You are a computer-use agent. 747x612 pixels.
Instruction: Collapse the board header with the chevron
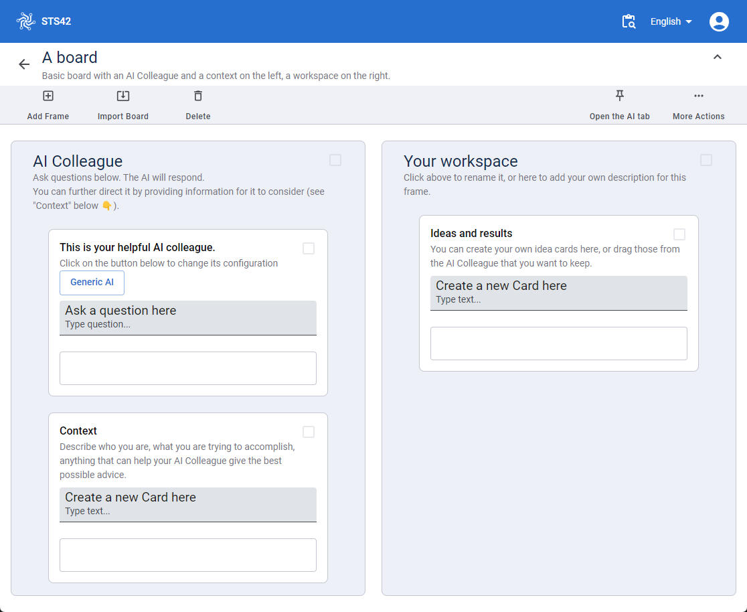point(717,58)
